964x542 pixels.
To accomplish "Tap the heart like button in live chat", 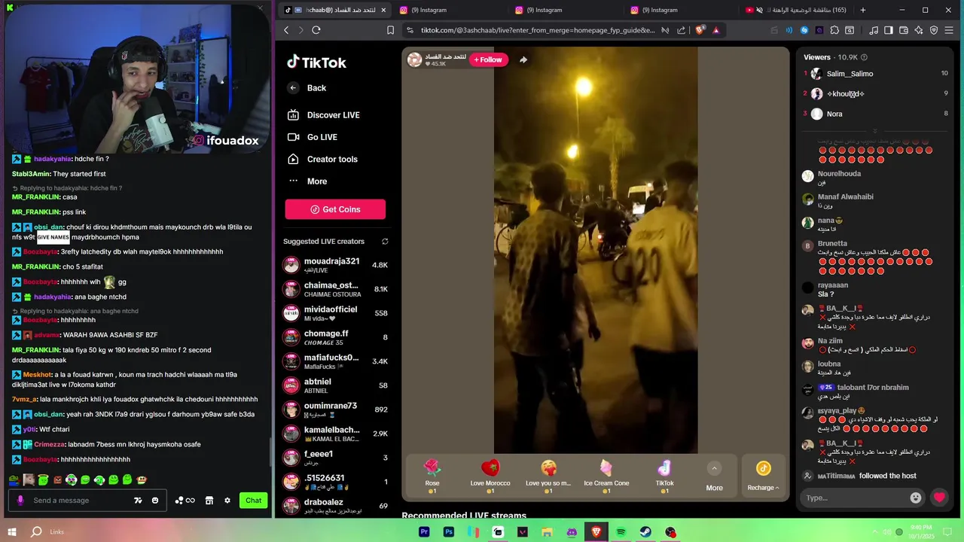I will click(x=939, y=498).
